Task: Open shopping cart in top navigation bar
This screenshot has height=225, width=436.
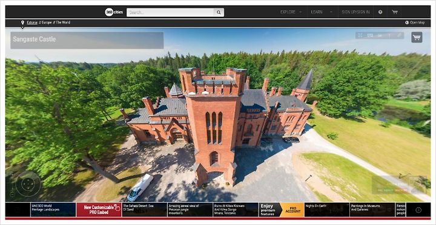Action: 395,12
